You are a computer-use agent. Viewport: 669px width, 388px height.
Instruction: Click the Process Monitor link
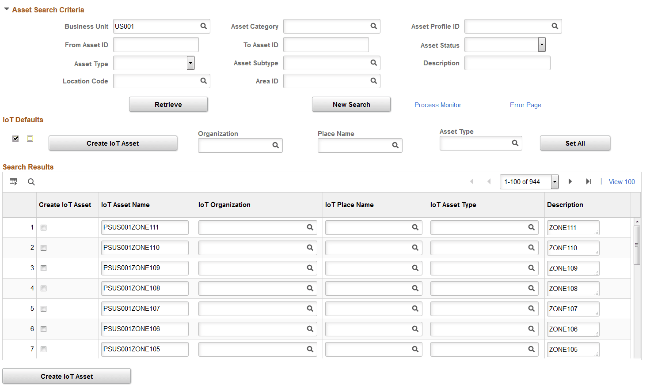coord(437,105)
